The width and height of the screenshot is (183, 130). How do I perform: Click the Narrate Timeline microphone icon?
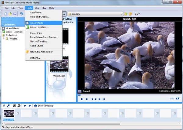(8, 106)
